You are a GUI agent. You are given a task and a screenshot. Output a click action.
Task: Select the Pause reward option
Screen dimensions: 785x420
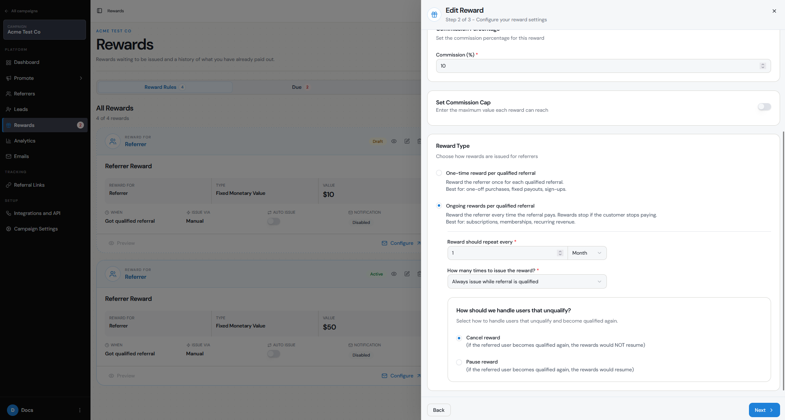pos(459,362)
